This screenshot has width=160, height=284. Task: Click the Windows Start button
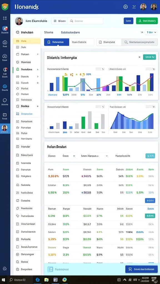pos(3,280)
